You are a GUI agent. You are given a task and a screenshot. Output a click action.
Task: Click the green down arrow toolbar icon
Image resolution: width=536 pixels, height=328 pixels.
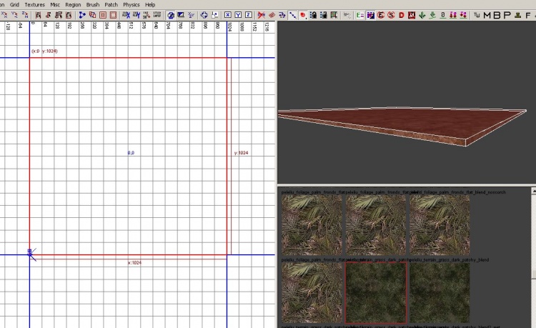tap(422, 15)
